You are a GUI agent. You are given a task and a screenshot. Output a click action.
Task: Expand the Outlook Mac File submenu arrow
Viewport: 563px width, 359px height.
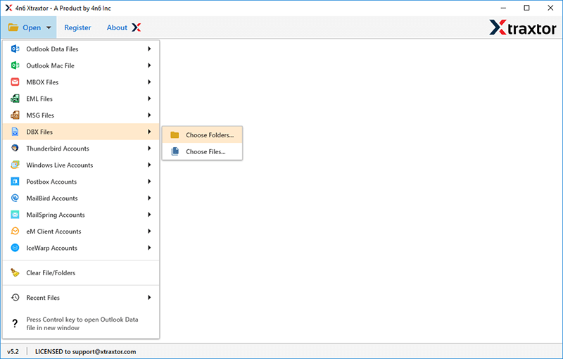[149, 65]
